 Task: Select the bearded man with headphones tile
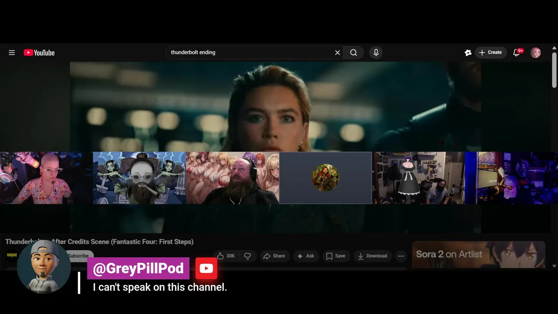pos(232,178)
